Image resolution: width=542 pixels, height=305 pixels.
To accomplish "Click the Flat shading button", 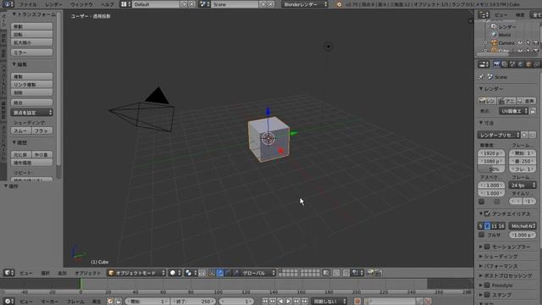I will click(41, 130).
